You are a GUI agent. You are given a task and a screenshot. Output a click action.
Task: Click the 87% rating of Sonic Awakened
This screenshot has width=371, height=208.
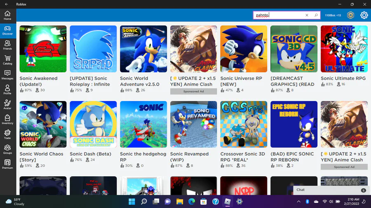(x=26, y=90)
